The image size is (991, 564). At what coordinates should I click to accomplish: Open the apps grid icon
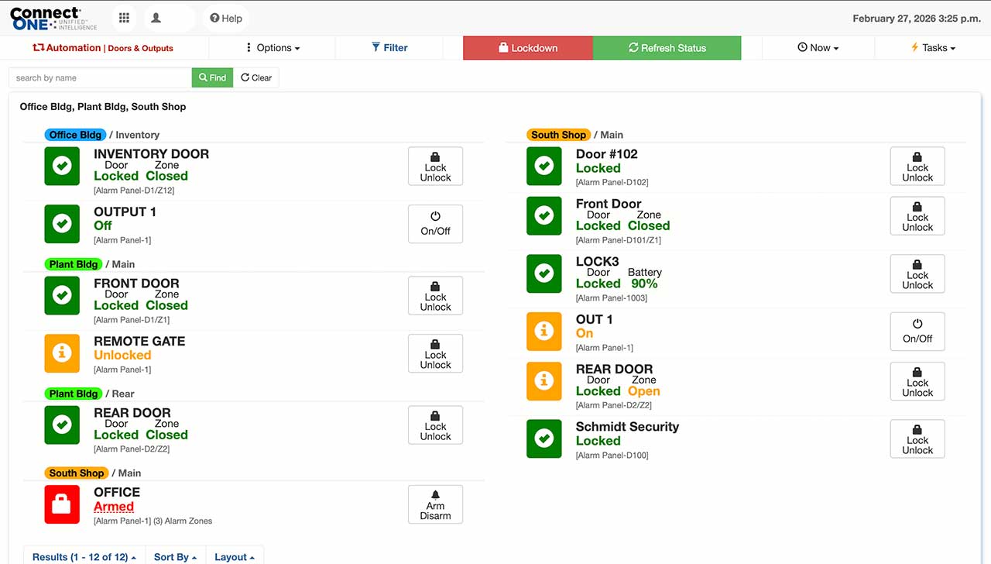coord(124,18)
